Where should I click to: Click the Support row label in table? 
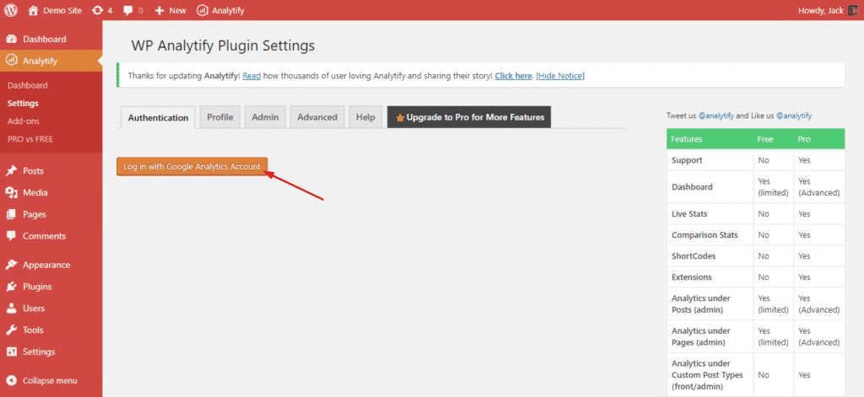pos(687,160)
